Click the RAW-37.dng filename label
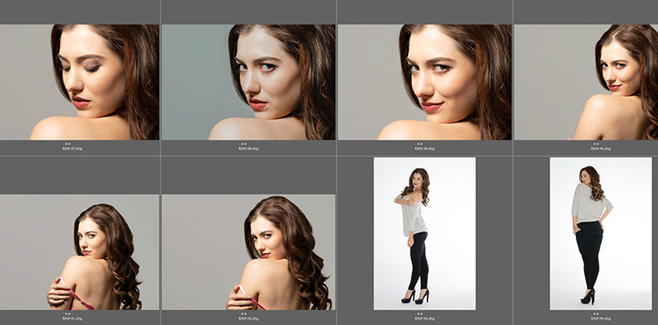The image size is (658, 325). (x=72, y=149)
